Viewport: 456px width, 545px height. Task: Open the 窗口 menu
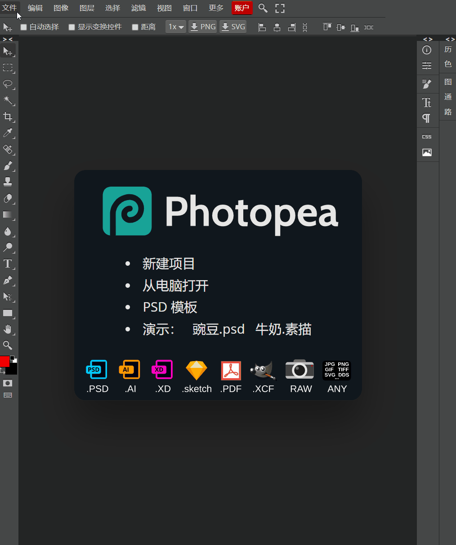(190, 8)
